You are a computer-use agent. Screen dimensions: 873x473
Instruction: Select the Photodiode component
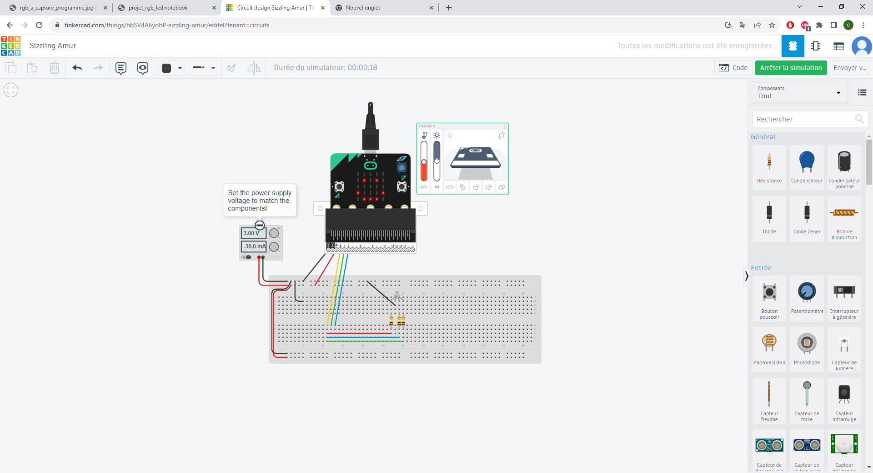807,349
